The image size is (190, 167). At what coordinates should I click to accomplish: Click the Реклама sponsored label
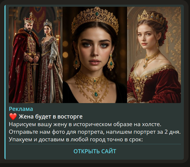(21, 109)
